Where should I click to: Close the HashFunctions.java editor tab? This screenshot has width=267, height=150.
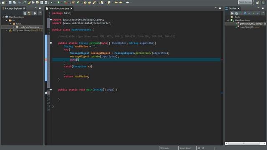71,8
